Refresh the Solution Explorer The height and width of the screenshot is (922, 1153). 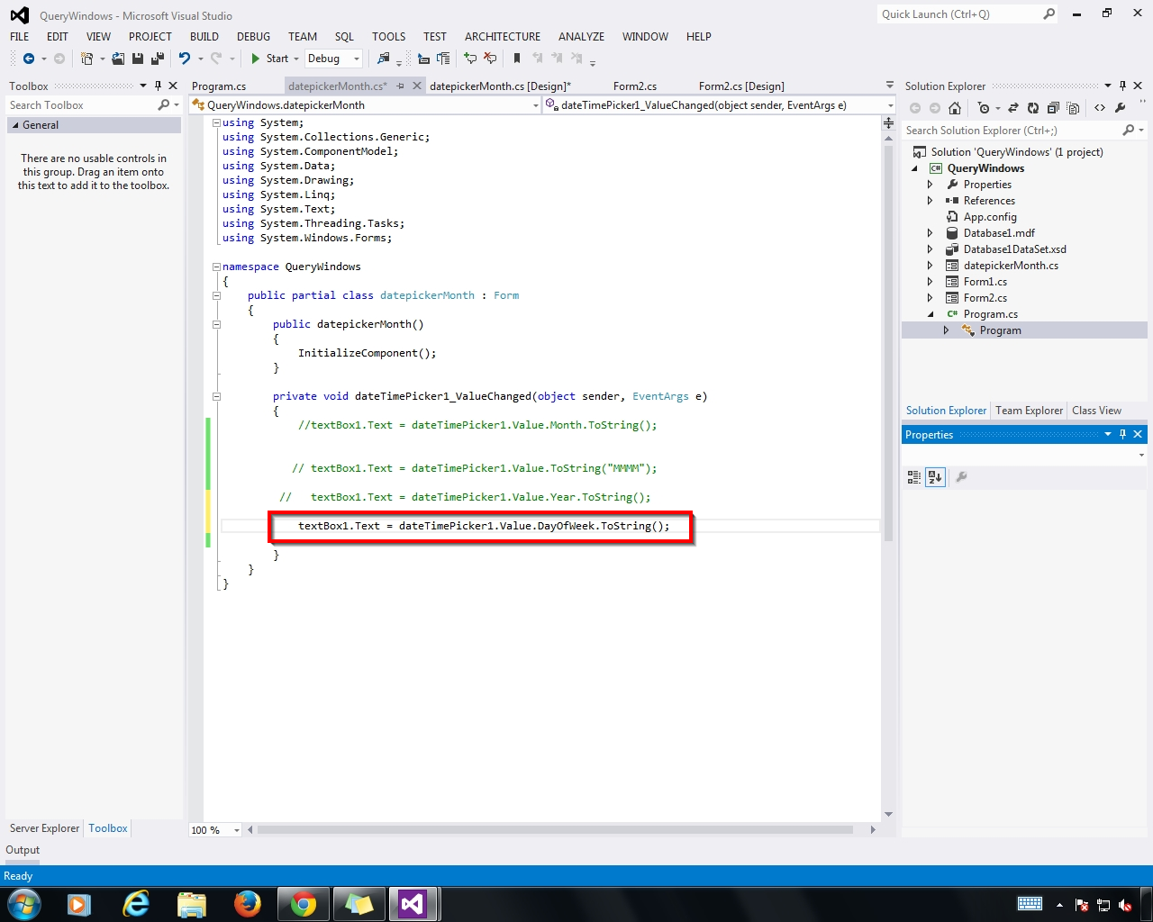point(1034,109)
